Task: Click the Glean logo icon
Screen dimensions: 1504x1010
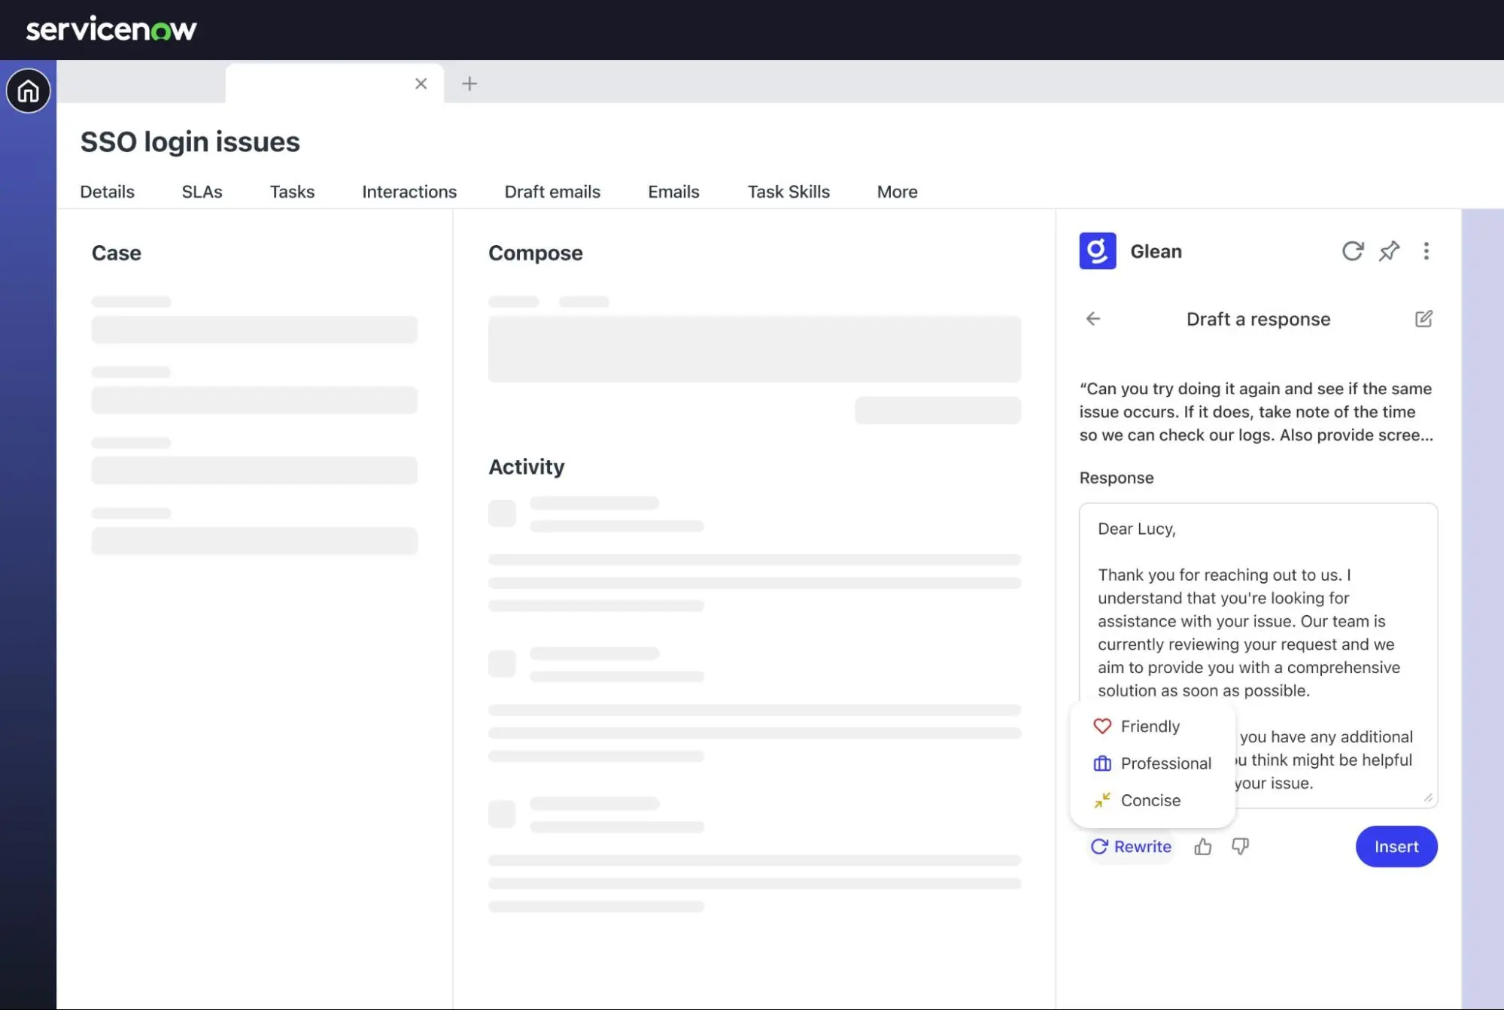Action: [x=1097, y=250]
